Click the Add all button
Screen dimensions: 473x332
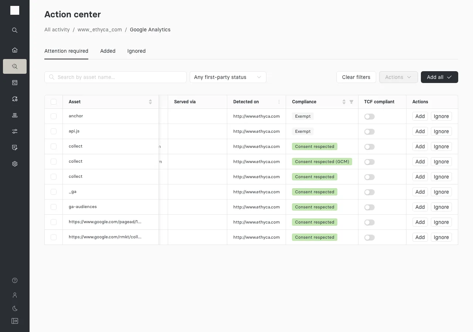pyautogui.click(x=439, y=77)
